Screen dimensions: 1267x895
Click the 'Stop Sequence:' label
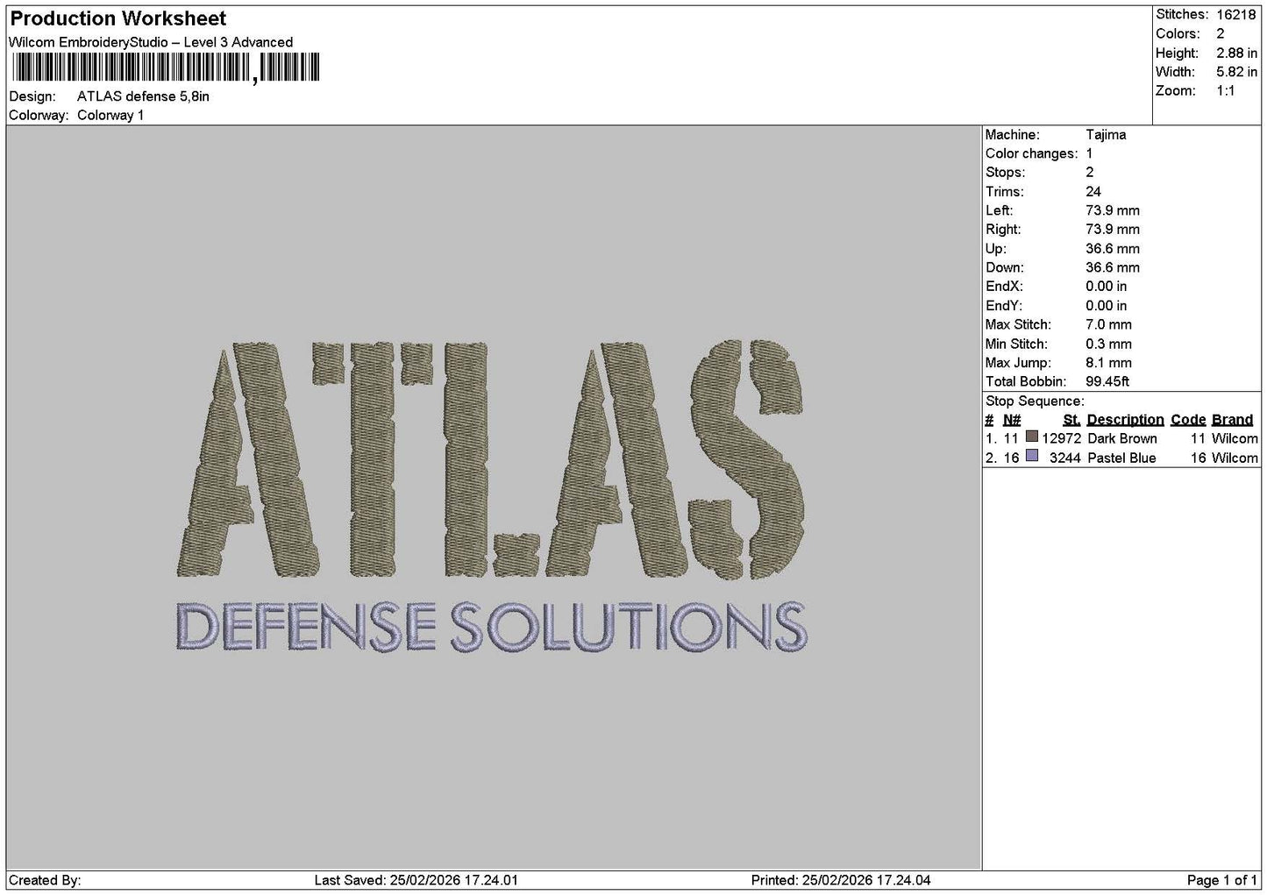click(1035, 401)
